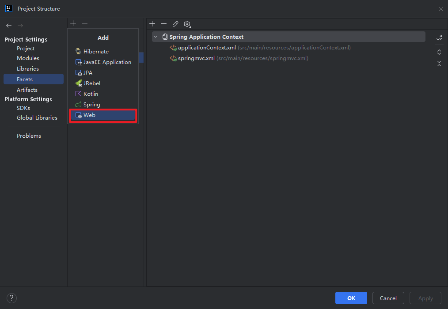Open the Problems section

[29, 136]
